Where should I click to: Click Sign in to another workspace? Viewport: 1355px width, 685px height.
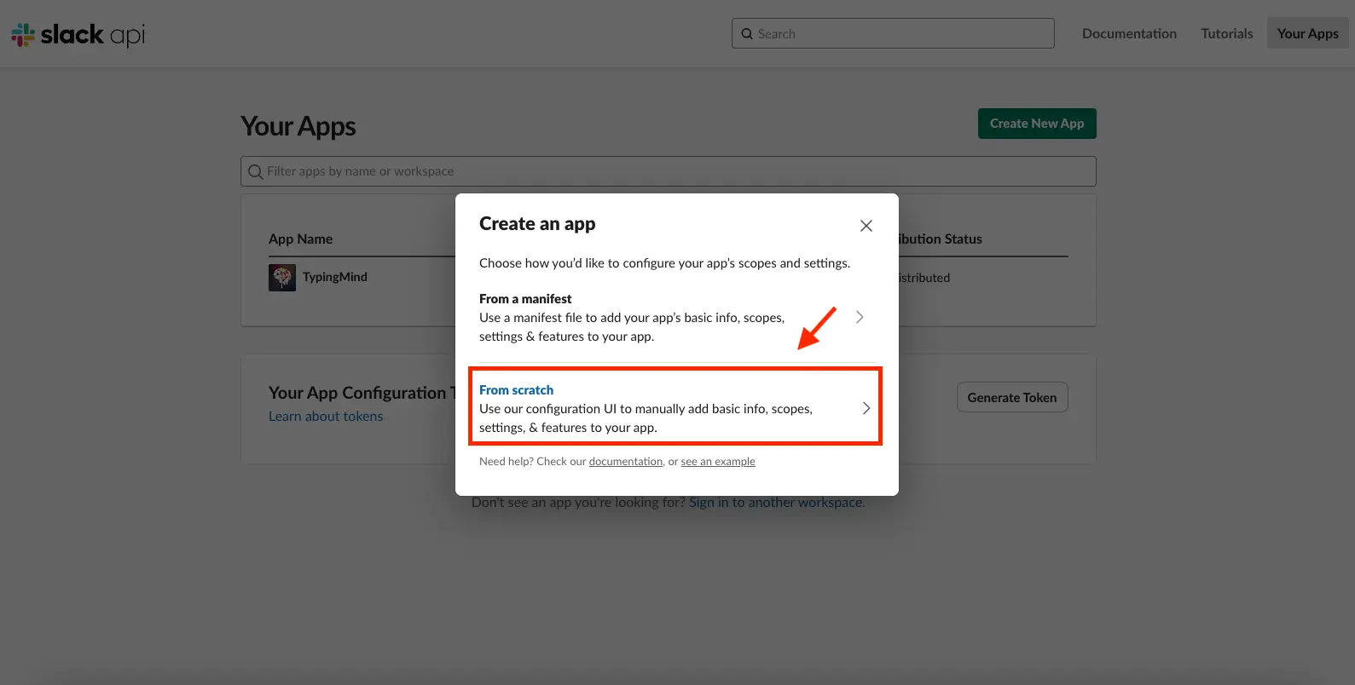777,503
